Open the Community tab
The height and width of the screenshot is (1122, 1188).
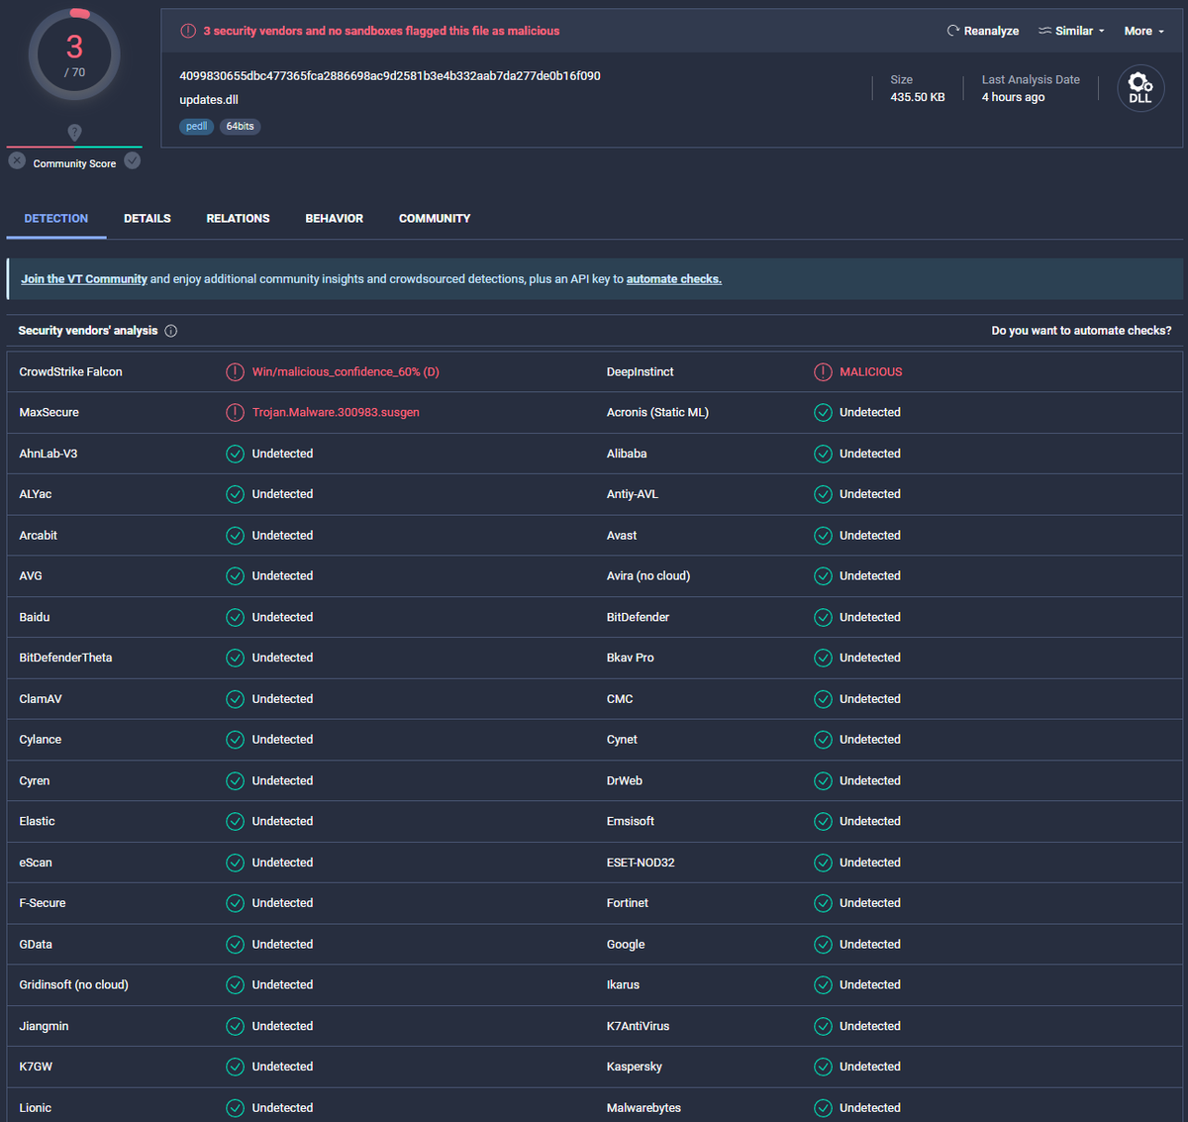435,218
